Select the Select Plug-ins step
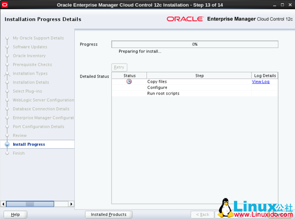The height and width of the screenshot is (219, 295). tap(27, 91)
